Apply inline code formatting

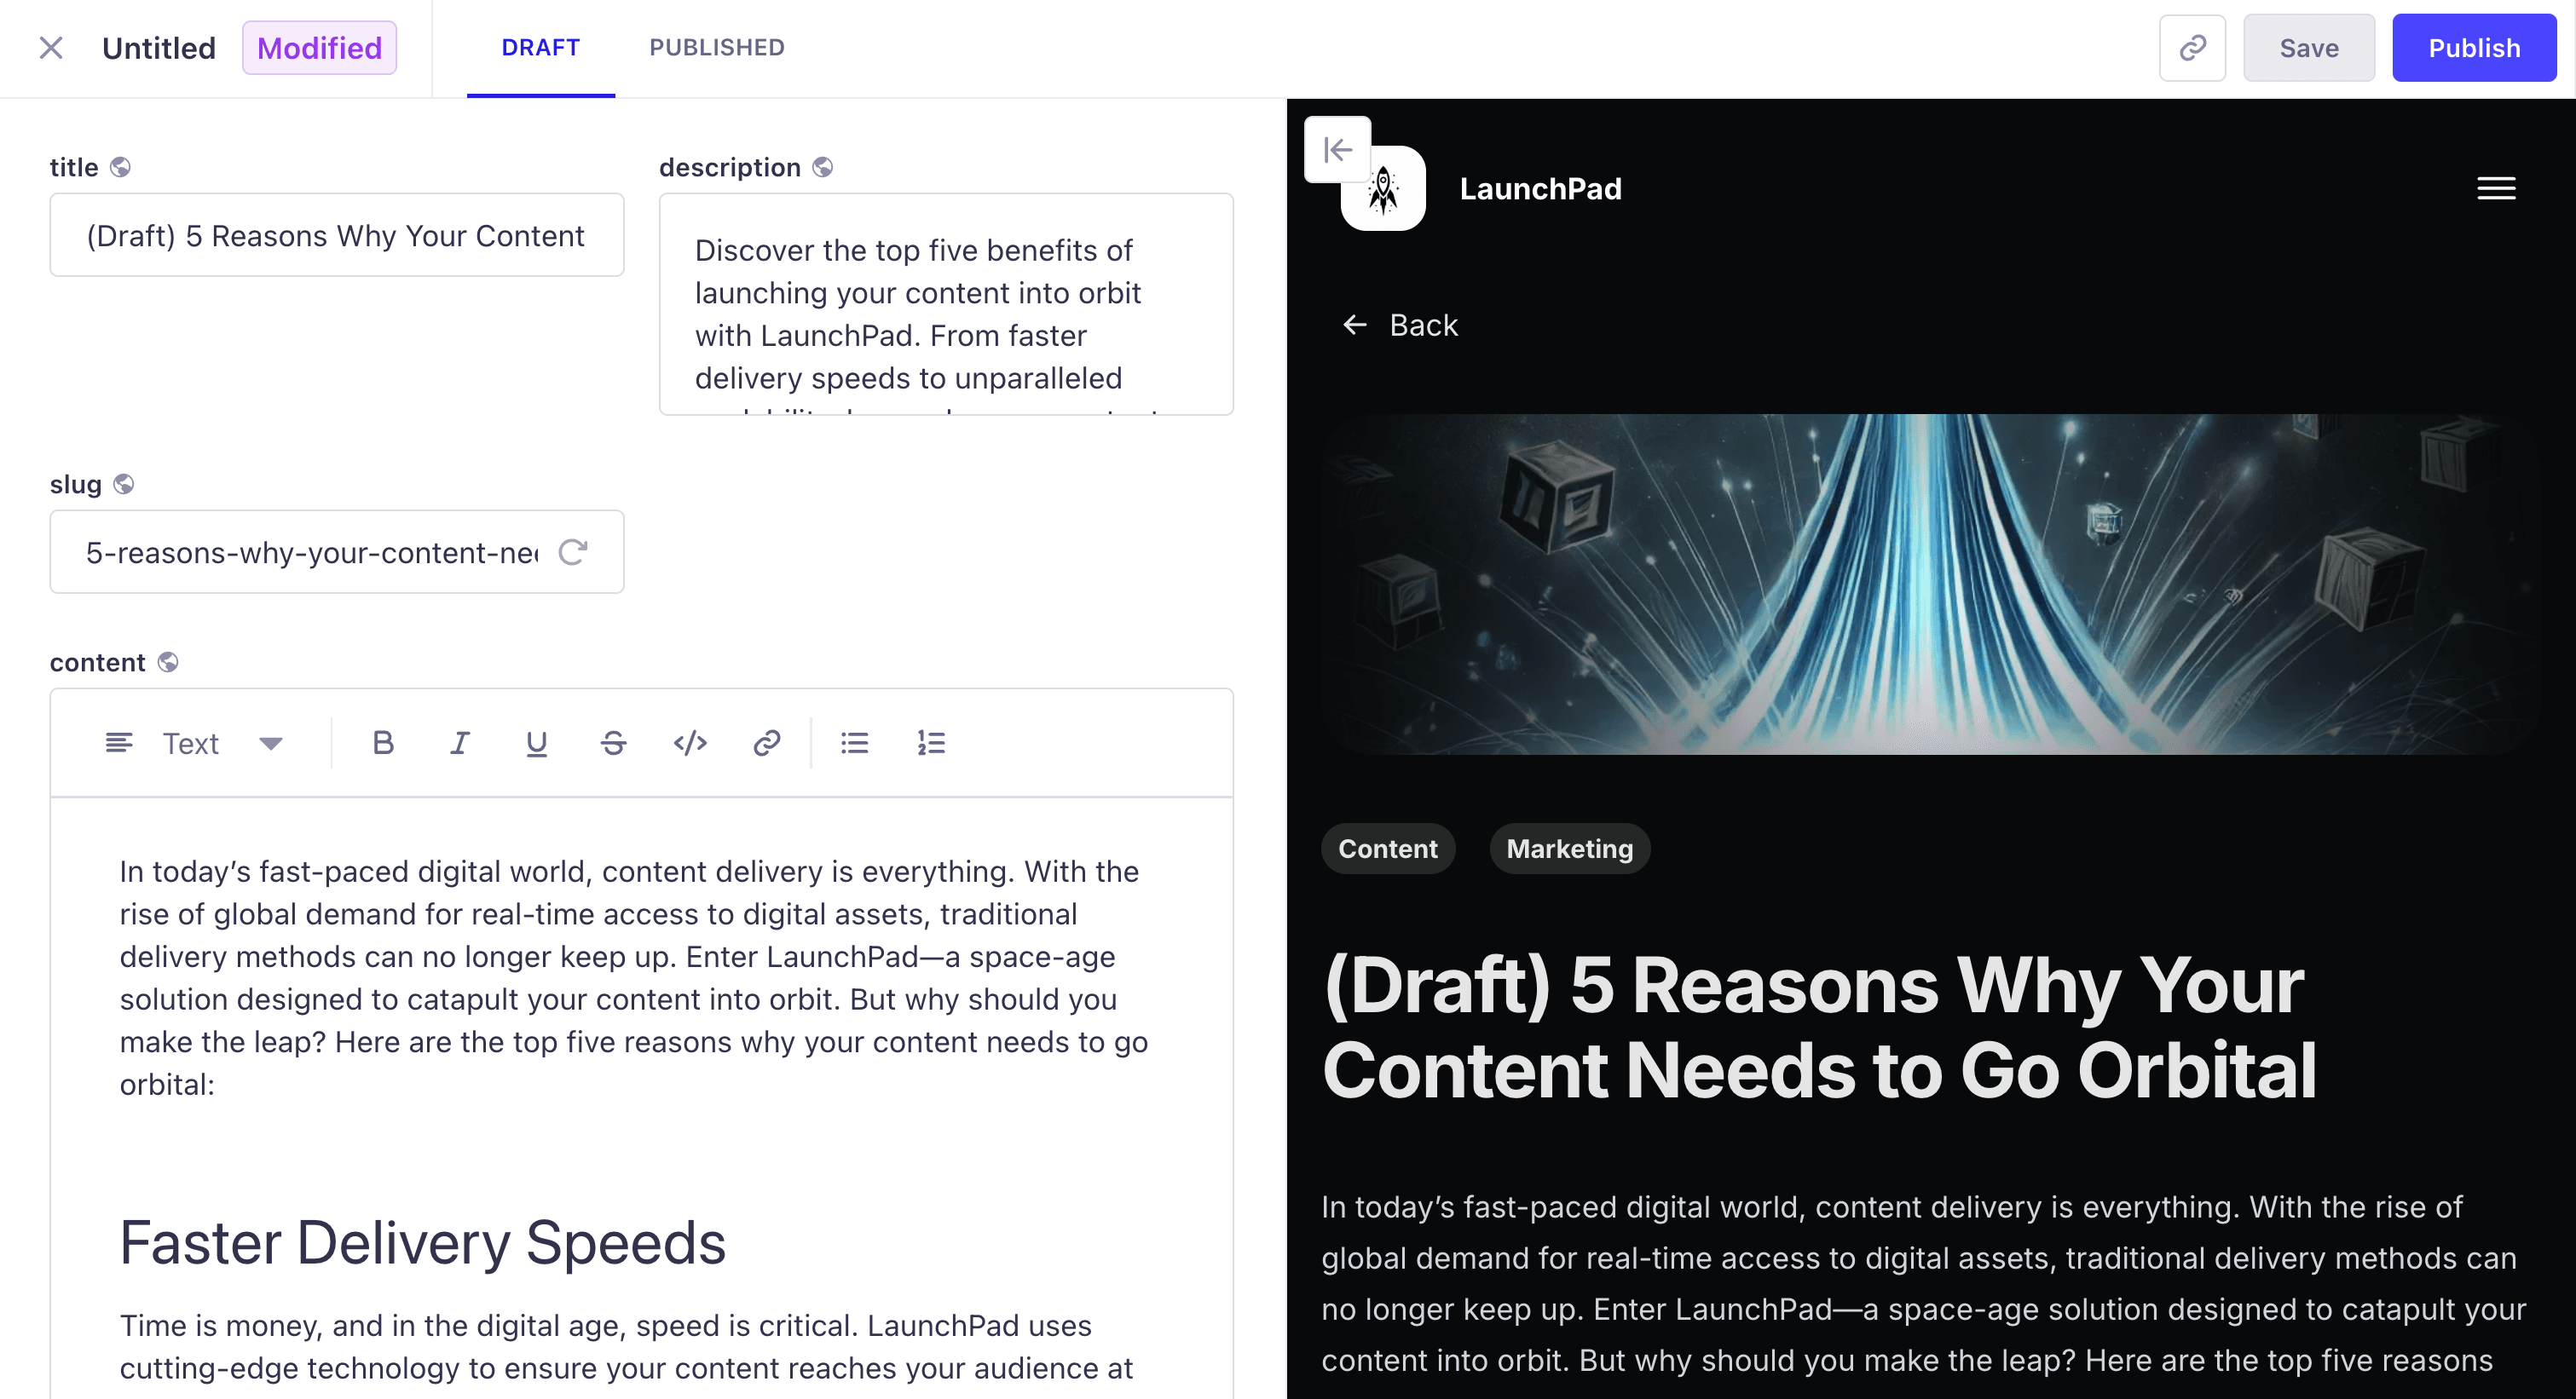[x=690, y=744]
